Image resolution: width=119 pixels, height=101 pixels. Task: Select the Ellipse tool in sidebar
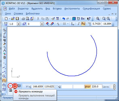4,85
